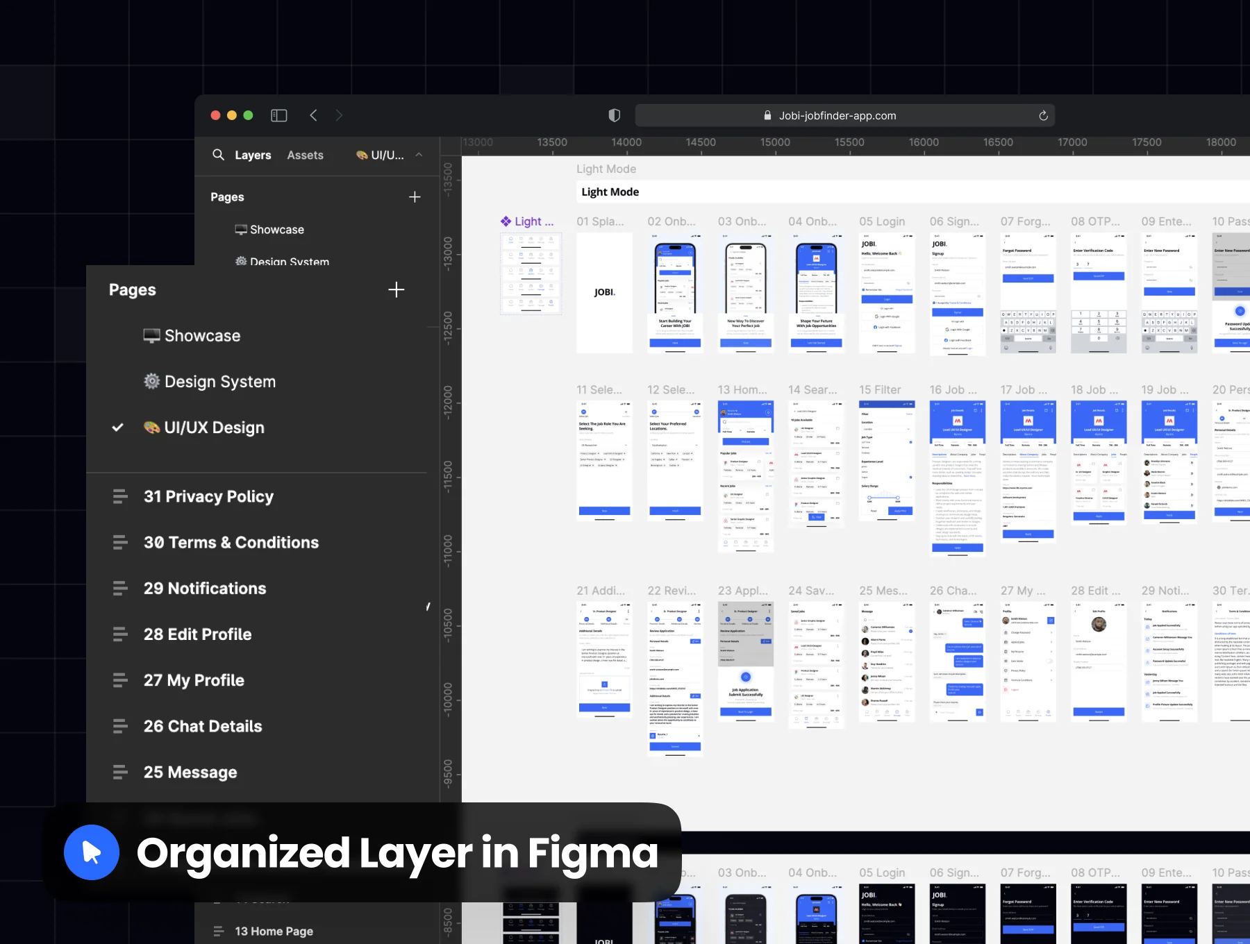The image size is (1250, 944).
Task: Click the palette icon beside UI/UX Design
Action: point(151,427)
